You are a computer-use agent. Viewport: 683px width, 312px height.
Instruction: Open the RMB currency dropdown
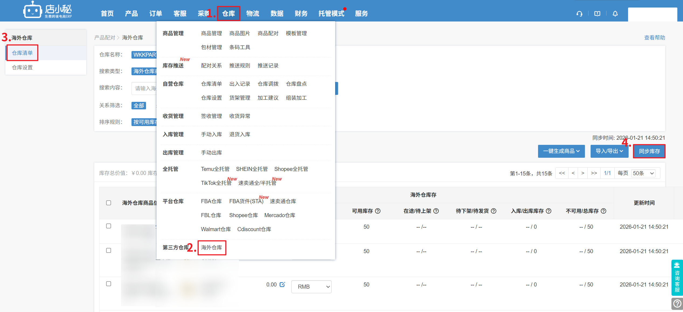[311, 287]
